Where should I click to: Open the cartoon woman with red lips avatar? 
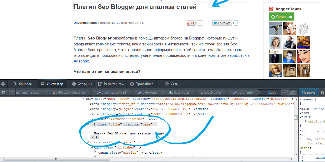pos(303,56)
